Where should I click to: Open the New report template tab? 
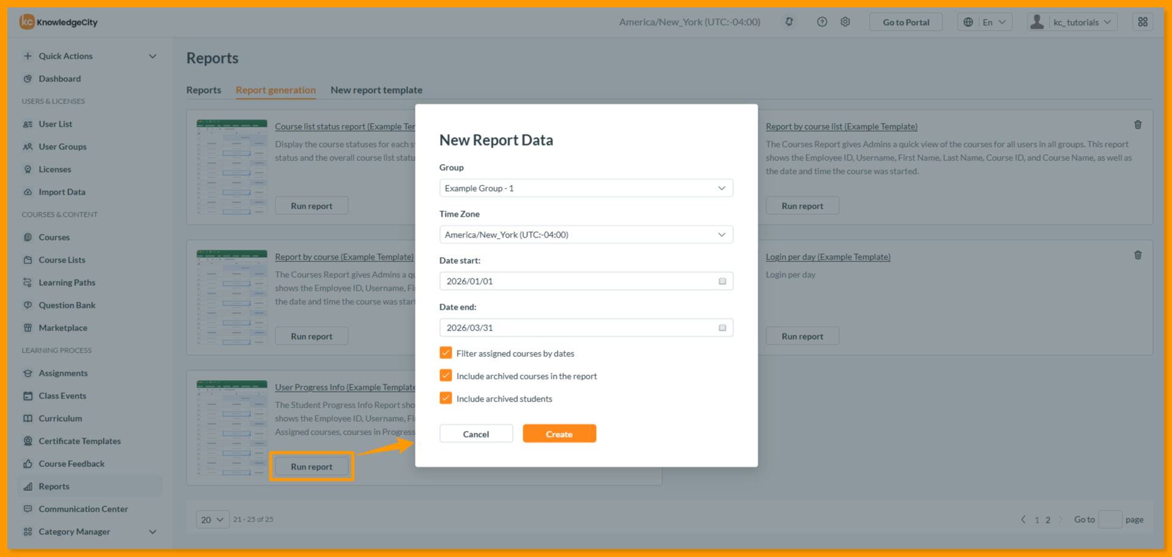coord(376,90)
